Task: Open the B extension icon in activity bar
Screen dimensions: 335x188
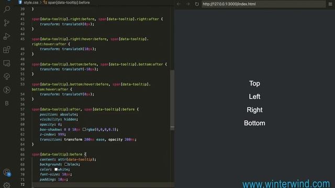Action: click(7, 103)
